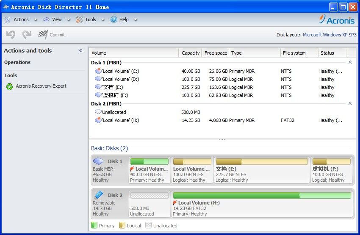Click the 'Local Volume' (D:) row volume icon

[x=98, y=79]
